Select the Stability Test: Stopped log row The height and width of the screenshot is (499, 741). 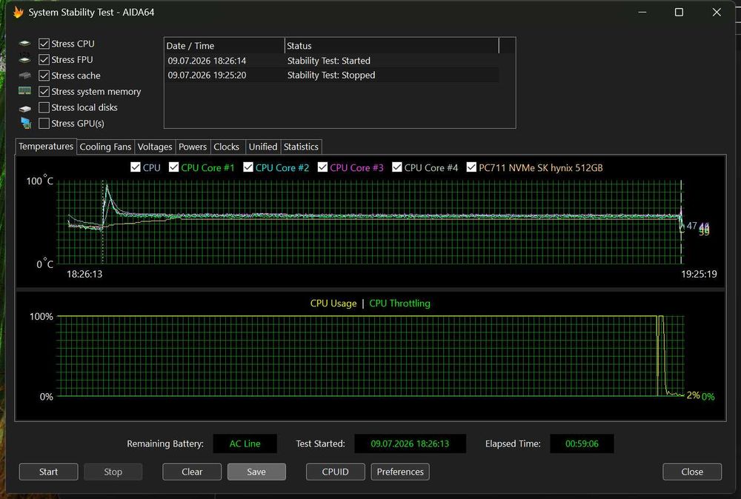click(x=331, y=75)
